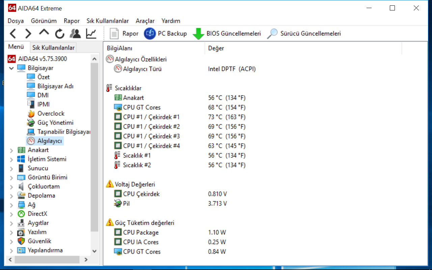Open the Yardım menu
432x270 pixels.
pos(171,21)
